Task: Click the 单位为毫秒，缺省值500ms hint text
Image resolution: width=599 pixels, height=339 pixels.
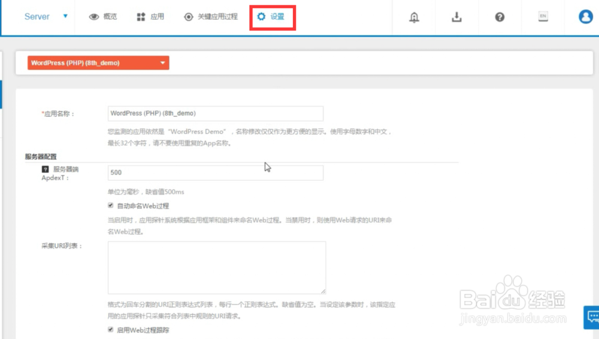Action: (x=146, y=192)
